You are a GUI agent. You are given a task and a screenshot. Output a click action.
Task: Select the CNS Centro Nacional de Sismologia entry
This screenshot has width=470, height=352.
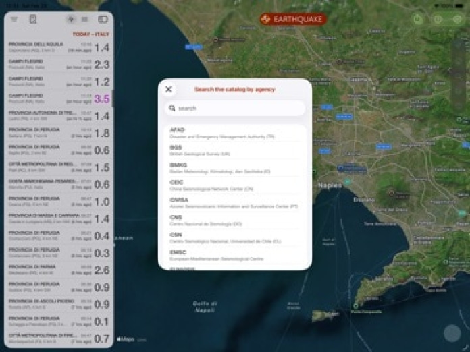pos(235,221)
